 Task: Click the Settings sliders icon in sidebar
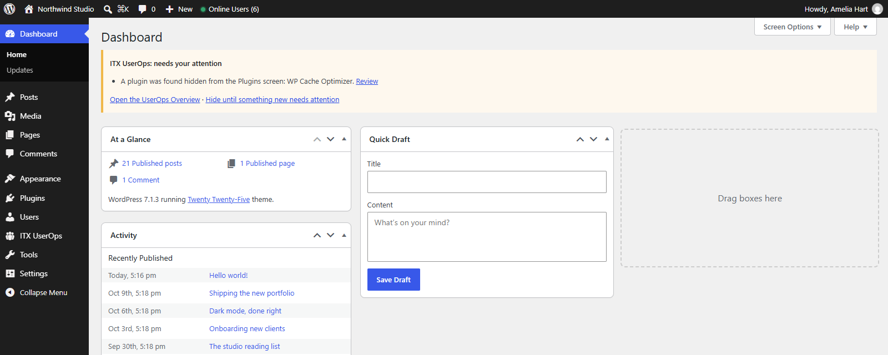pyautogui.click(x=10, y=273)
